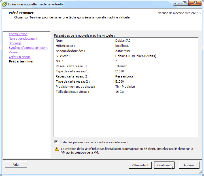
Task: Click the yellow warning triangle icon
Action: 57,149
